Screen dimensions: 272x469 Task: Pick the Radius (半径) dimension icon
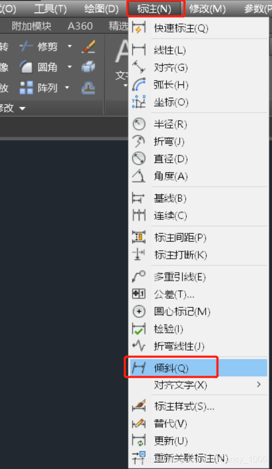[139, 124]
